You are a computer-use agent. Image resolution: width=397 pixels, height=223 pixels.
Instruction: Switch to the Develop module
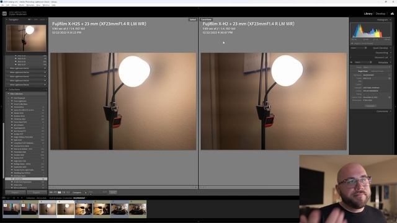[x=380, y=14]
